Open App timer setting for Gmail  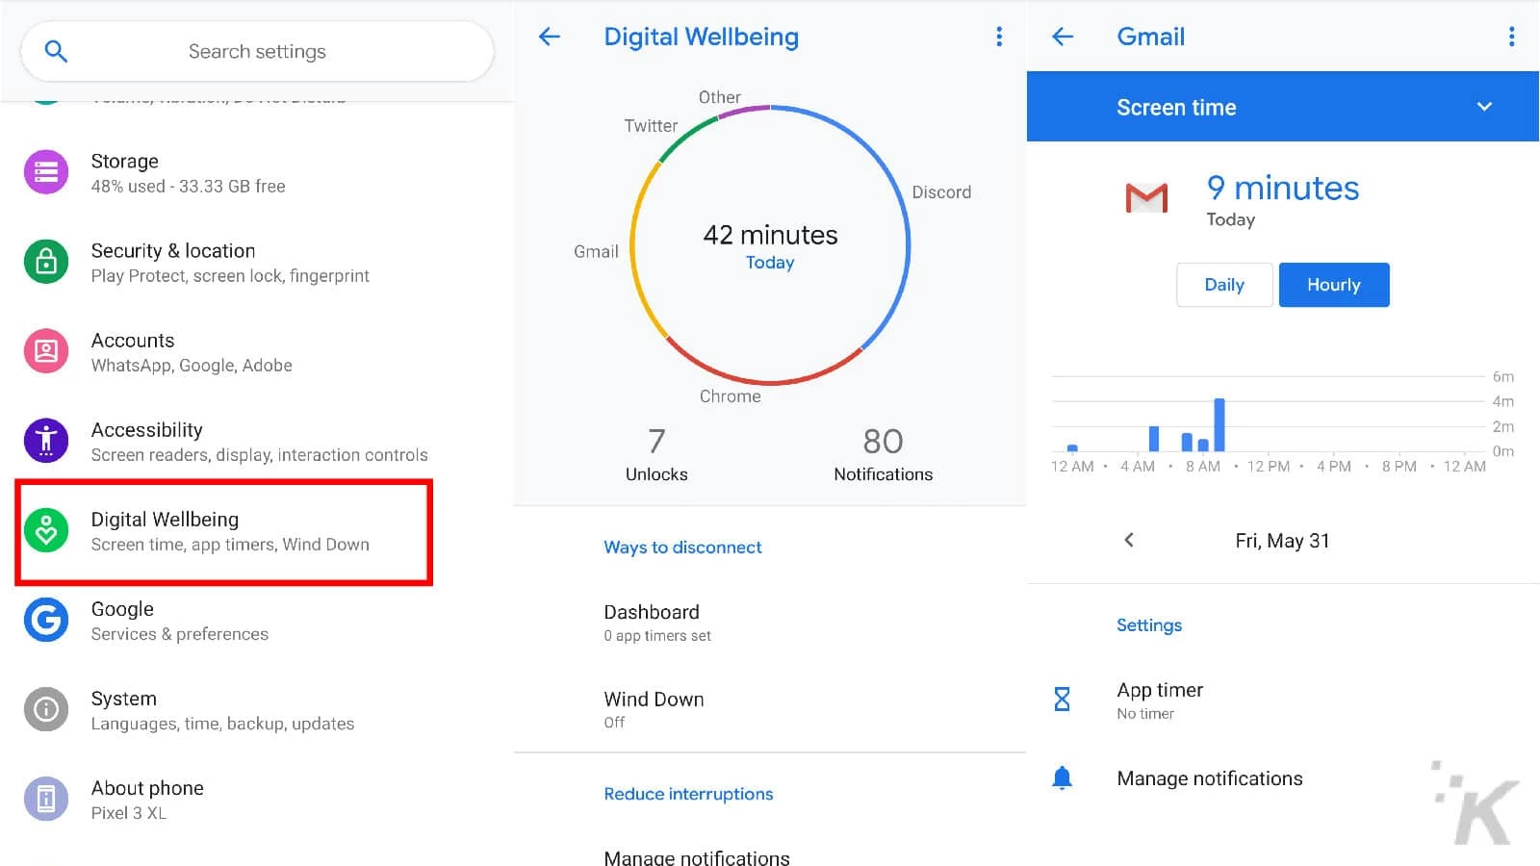[1283, 700]
